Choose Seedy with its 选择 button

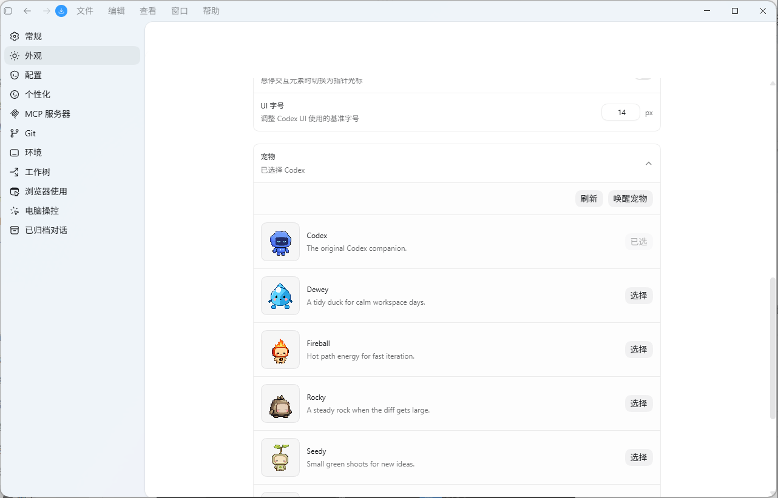click(x=638, y=457)
